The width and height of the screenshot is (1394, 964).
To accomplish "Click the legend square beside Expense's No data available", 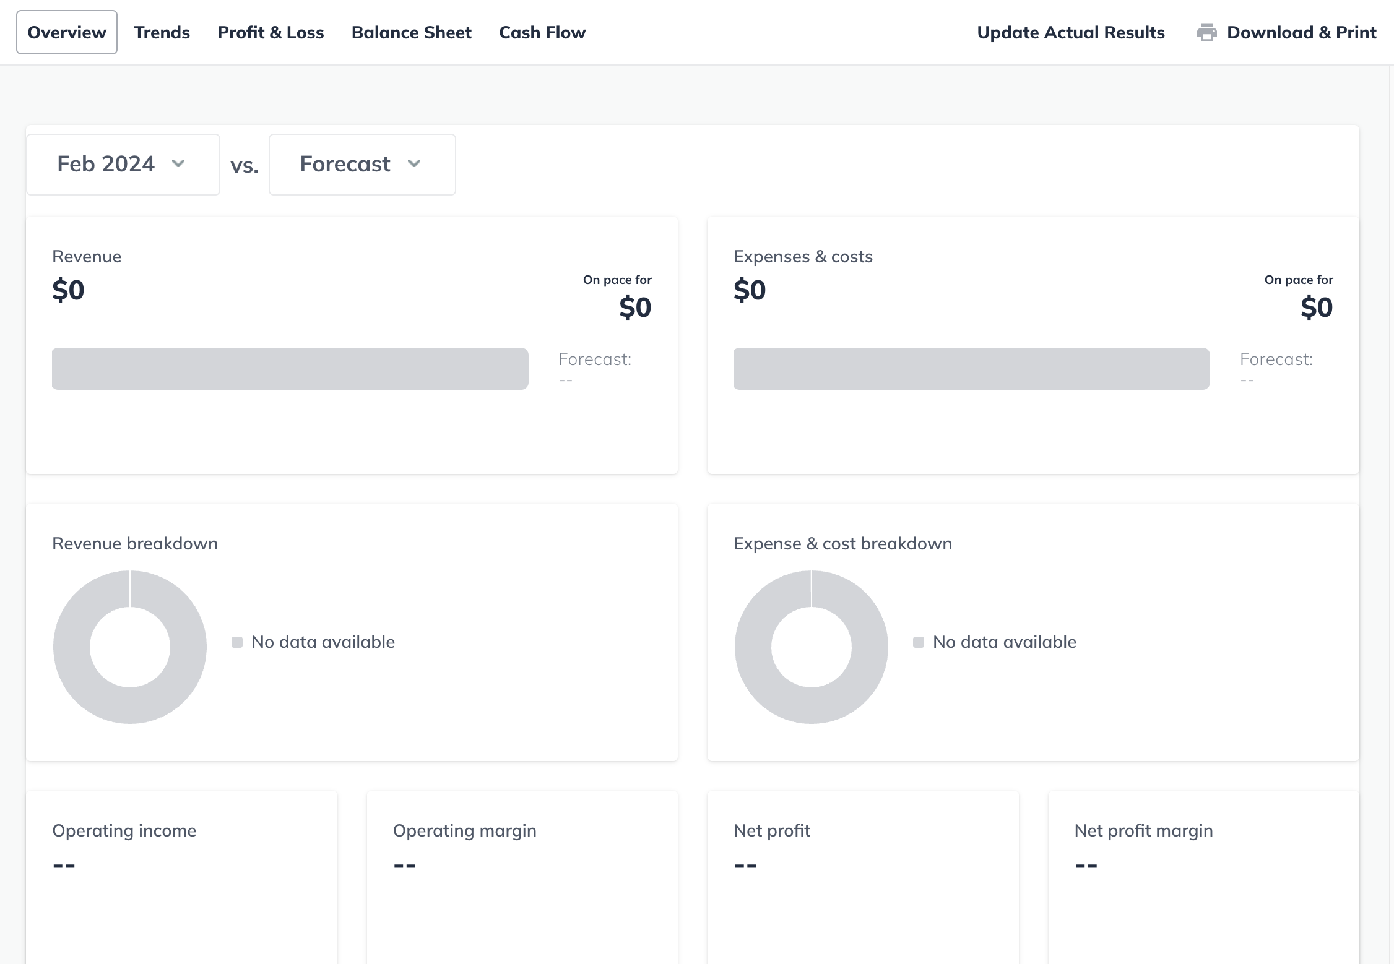I will coord(918,642).
